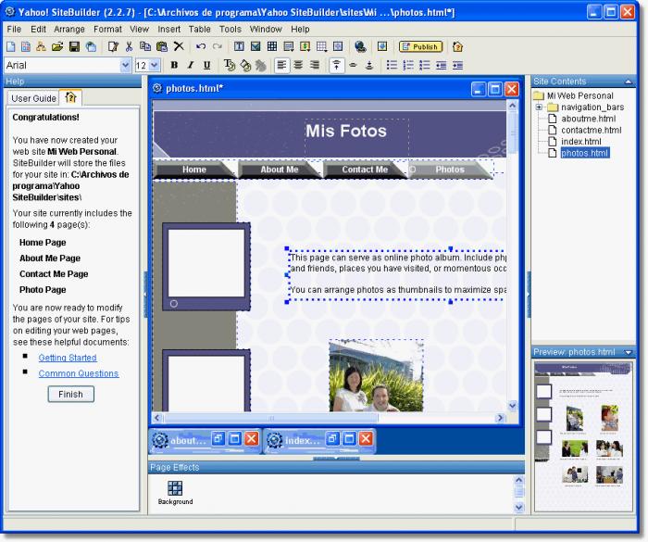
Task: Click the Delete X toolbar icon
Action: click(x=179, y=46)
